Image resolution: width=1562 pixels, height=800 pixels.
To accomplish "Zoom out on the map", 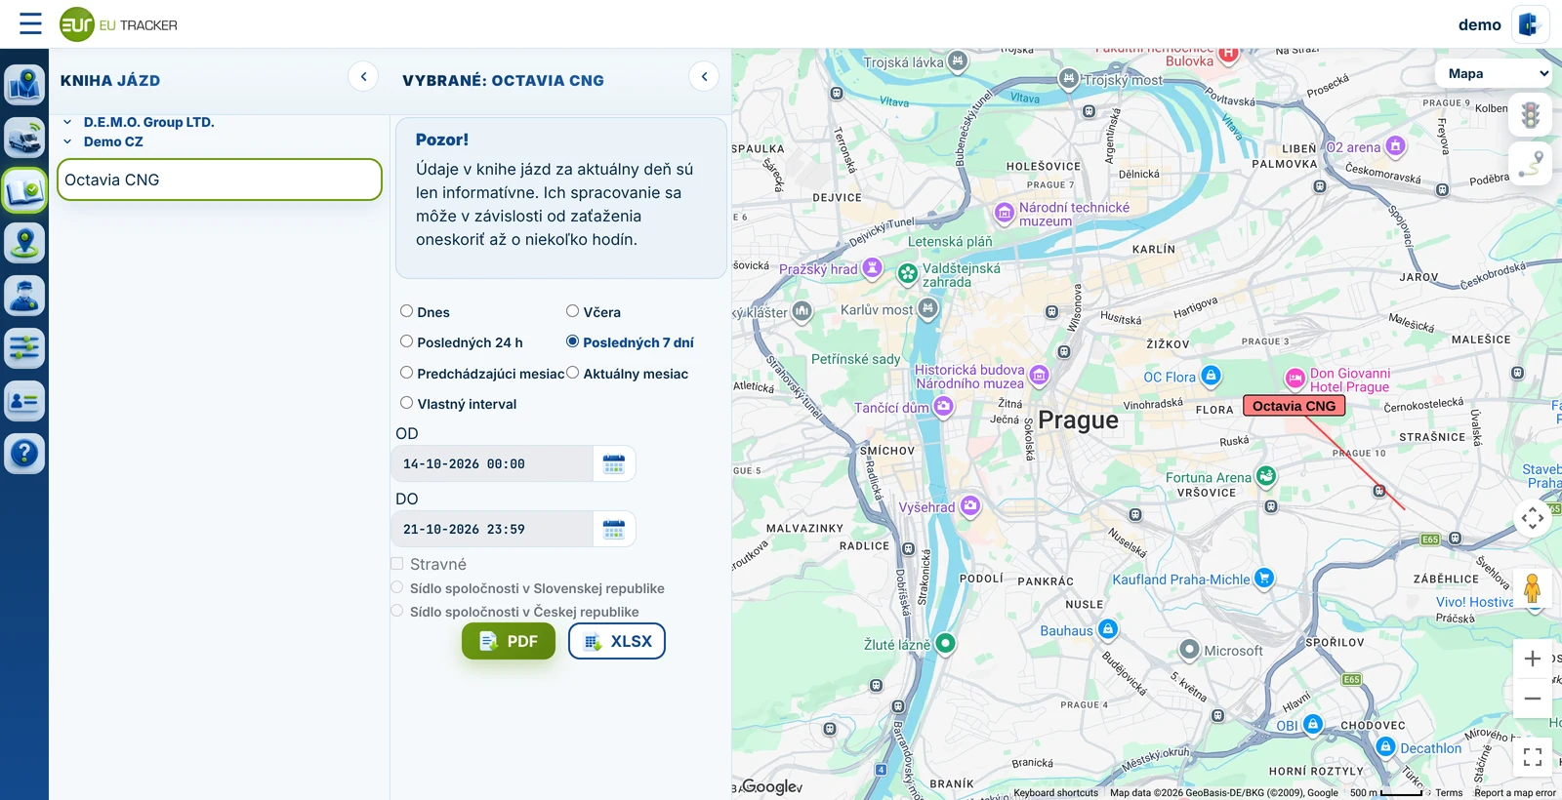I will tap(1533, 699).
